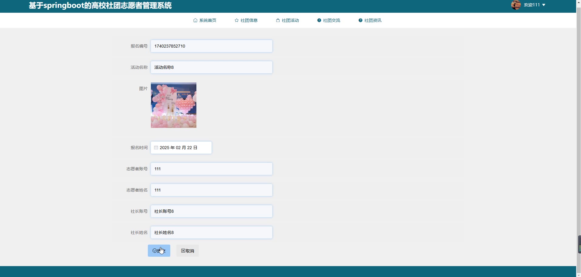Click the 社长账号 field label
This screenshot has height=277, width=581.
point(139,211)
